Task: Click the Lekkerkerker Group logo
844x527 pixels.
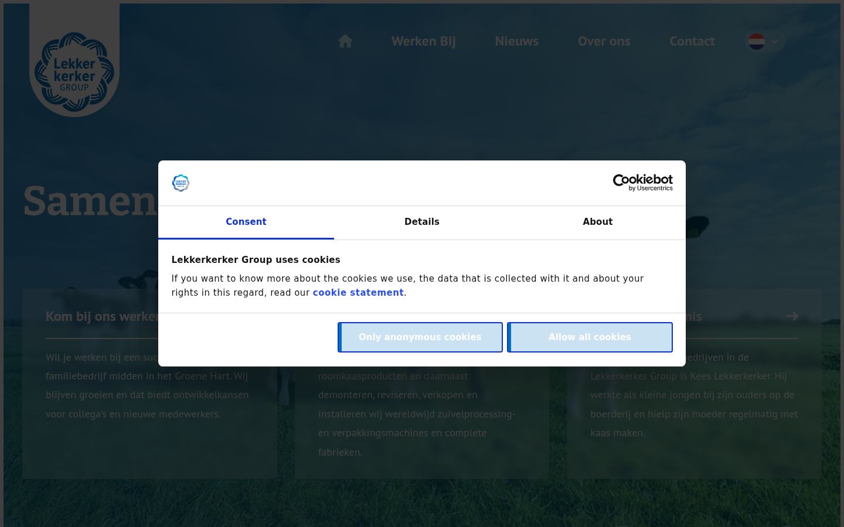Action: coord(74,72)
